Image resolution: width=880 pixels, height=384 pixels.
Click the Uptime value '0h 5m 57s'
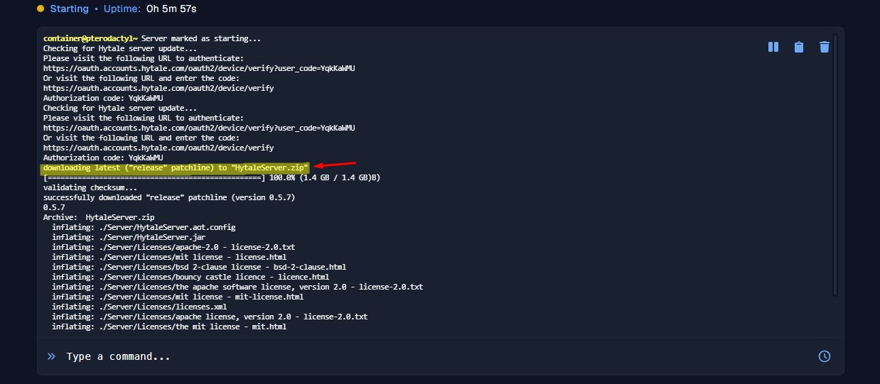[171, 9]
